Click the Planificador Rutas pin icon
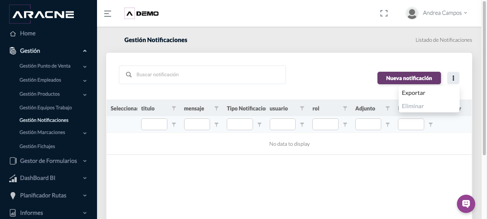The height and width of the screenshot is (219, 487). click(13, 195)
